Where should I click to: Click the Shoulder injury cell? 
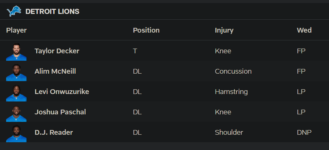coord(229,132)
